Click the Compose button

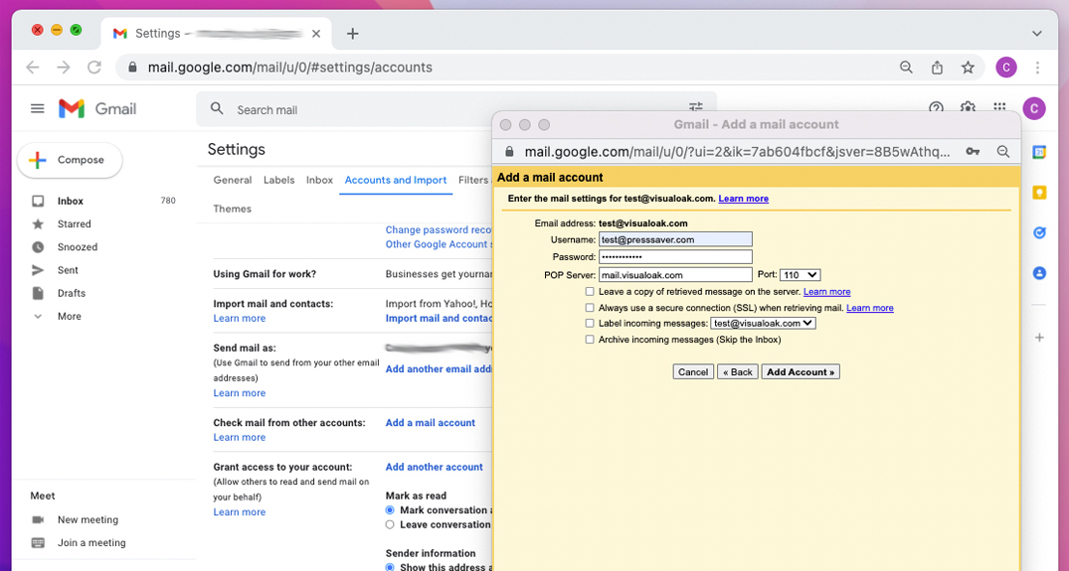[70, 160]
